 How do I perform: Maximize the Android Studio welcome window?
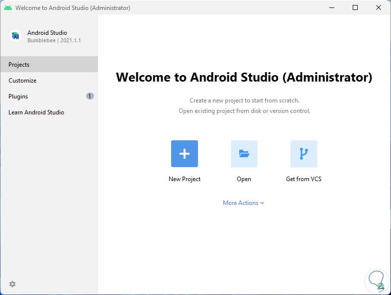point(355,8)
